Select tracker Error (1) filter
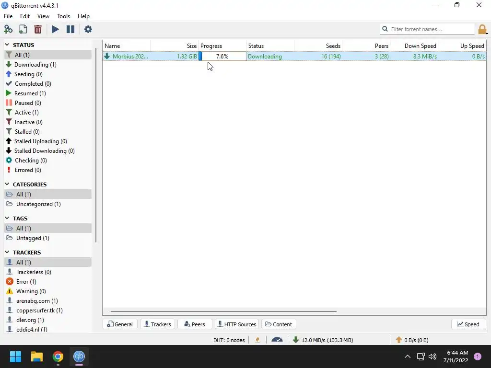This screenshot has width=491, height=368. [x=48, y=282]
